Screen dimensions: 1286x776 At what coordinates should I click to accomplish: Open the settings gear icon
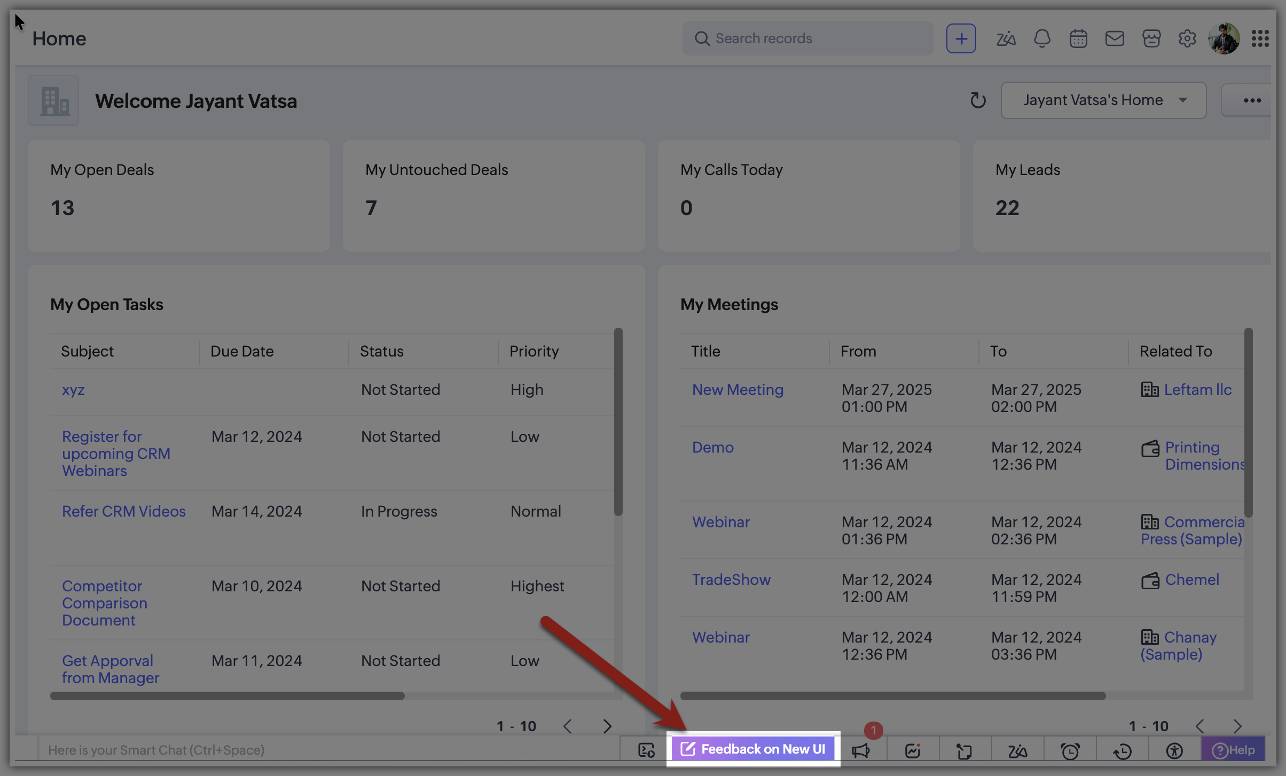pyautogui.click(x=1187, y=39)
